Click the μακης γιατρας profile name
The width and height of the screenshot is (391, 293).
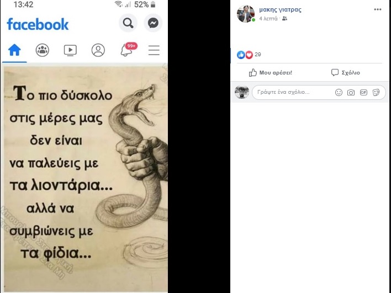pos(281,10)
